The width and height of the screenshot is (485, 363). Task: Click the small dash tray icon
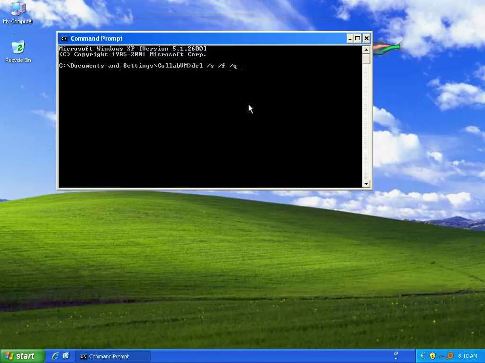click(441, 356)
